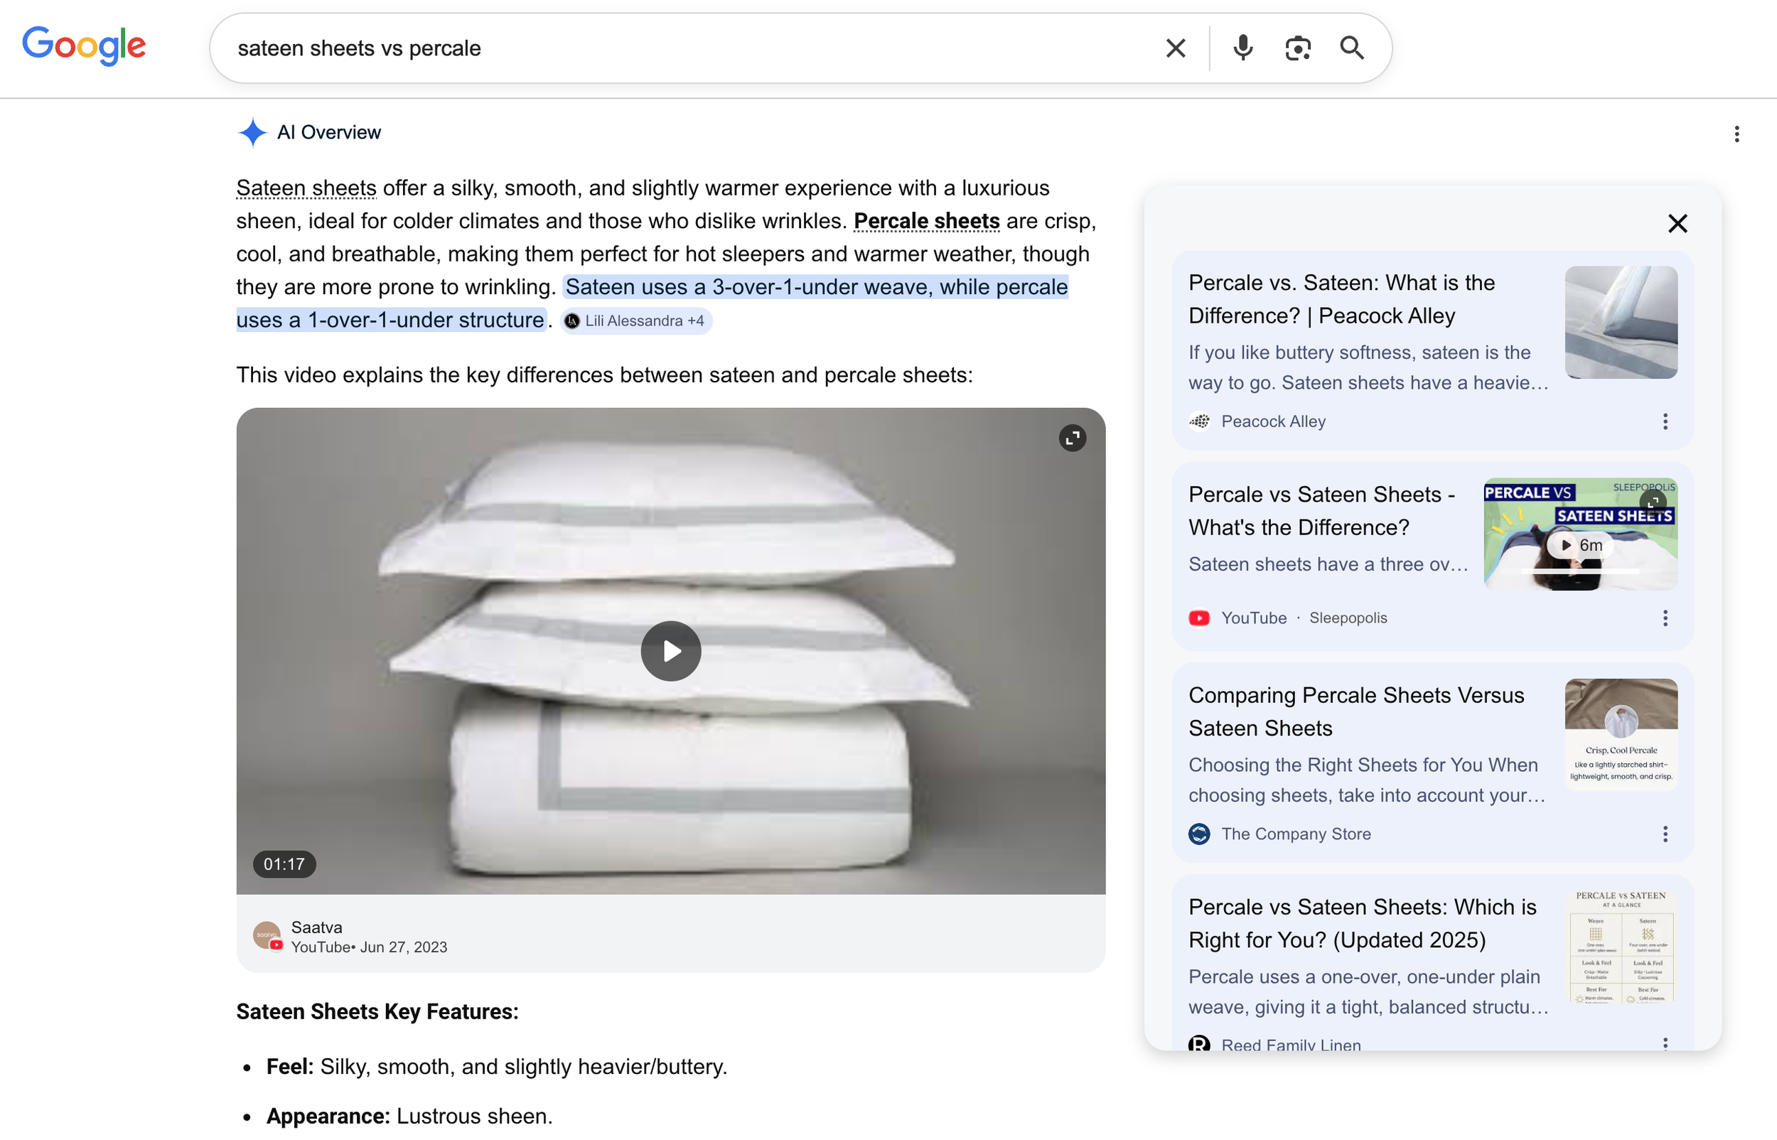This screenshot has height=1140, width=1777.
Task: Open the Reed Family Linen comparison thumbnail
Action: click(1621, 947)
